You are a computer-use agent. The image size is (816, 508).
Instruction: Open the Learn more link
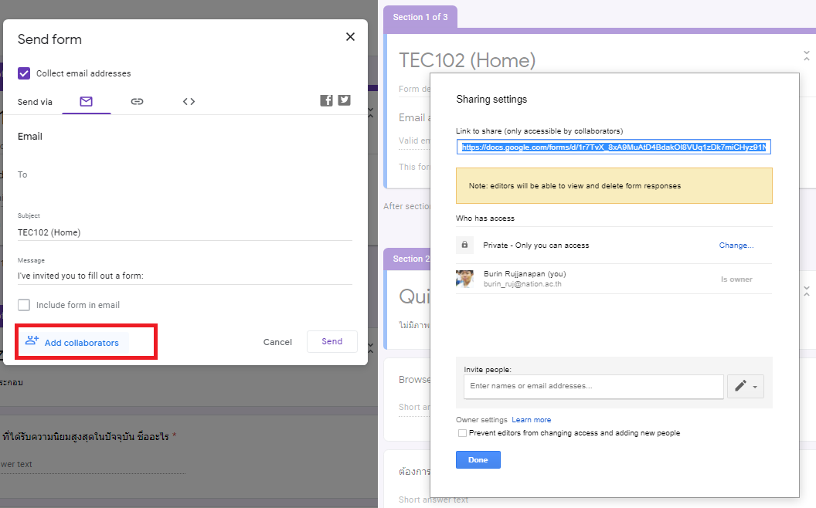coord(531,420)
